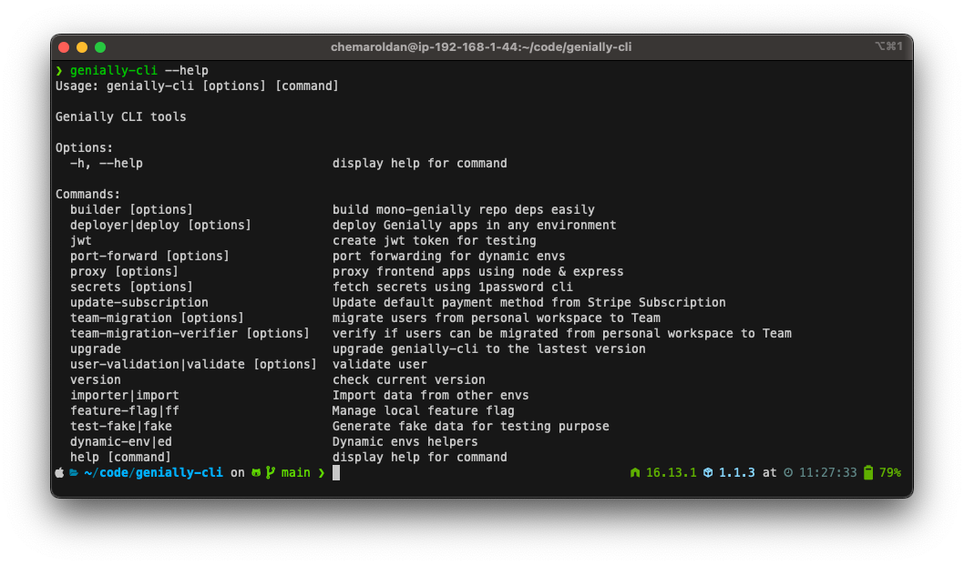Viewport: 964px width, 565px height.
Task: Click the 'main' branch name in prompt
Action: tap(296, 473)
